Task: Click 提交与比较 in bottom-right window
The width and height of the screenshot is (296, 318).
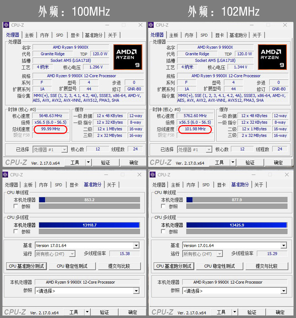Action: tap(267, 266)
